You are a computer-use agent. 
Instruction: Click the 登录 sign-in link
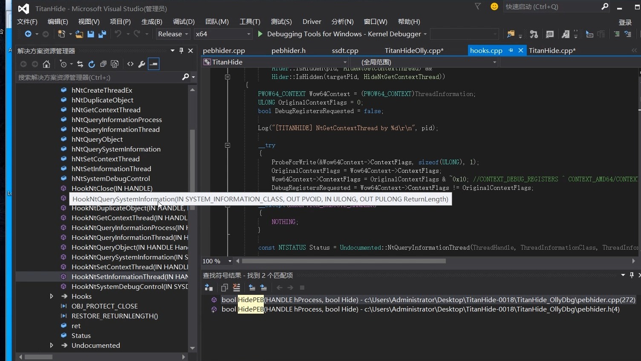[x=625, y=22]
